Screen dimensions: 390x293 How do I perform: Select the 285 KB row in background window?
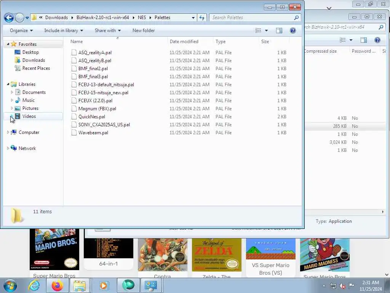point(346,126)
